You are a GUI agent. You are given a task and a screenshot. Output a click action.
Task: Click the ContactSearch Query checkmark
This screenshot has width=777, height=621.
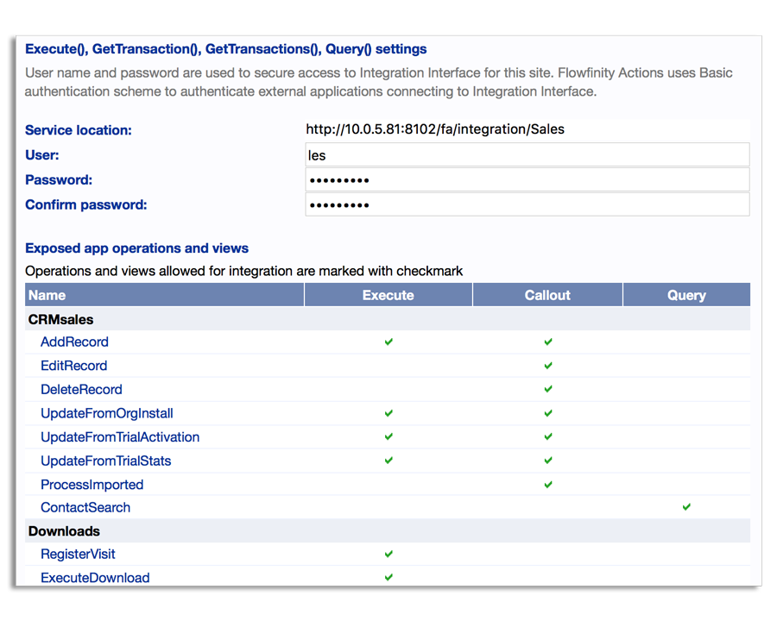686,507
